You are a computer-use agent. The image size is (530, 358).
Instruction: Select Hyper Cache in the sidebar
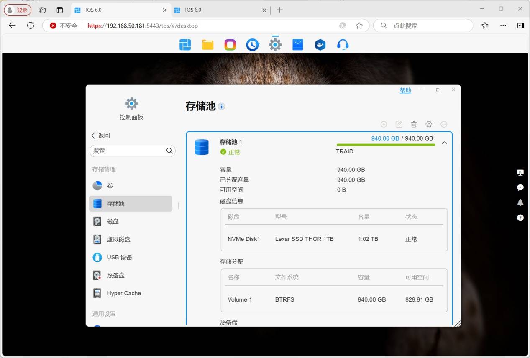click(123, 293)
